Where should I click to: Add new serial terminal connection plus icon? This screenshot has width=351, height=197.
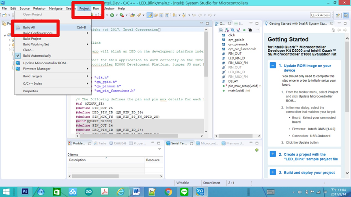pyautogui.click(x=257, y=150)
